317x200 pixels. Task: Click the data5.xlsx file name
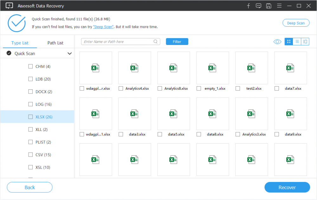click(176, 134)
